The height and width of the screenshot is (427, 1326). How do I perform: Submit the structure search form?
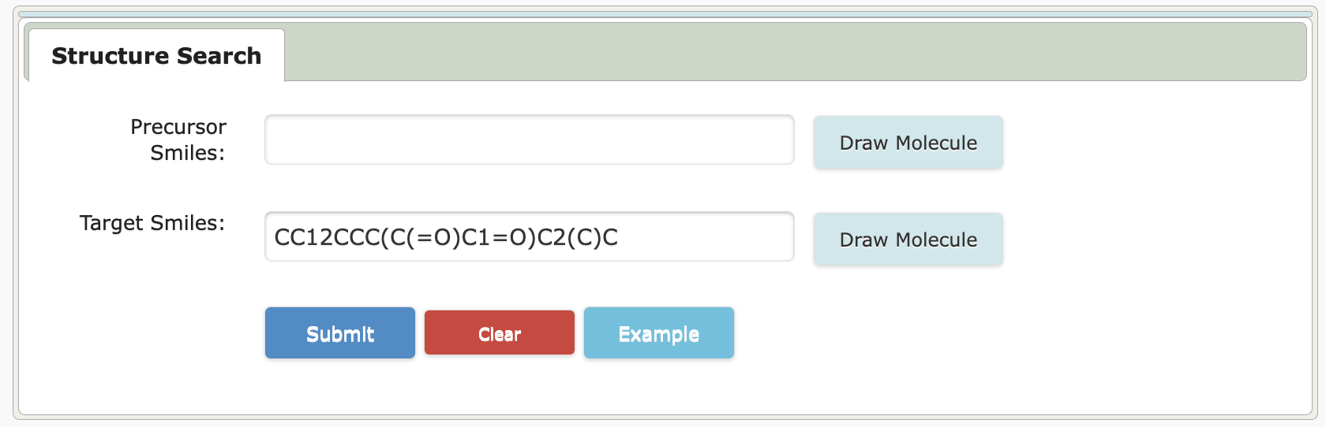pos(340,333)
